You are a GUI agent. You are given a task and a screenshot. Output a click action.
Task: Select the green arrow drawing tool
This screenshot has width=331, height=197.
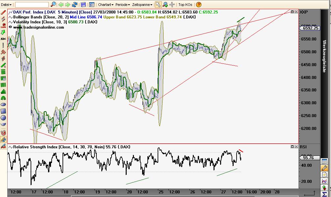(3, 32)
